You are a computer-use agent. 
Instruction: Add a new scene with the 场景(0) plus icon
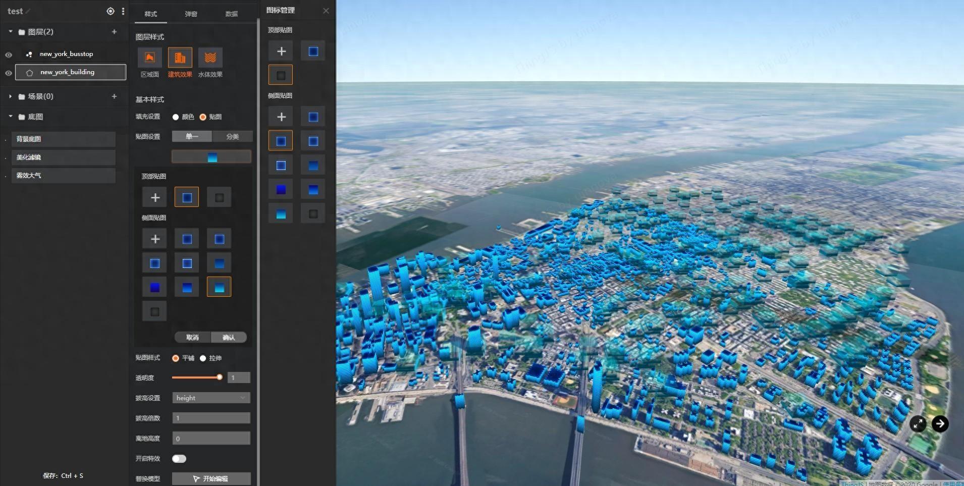114,96
